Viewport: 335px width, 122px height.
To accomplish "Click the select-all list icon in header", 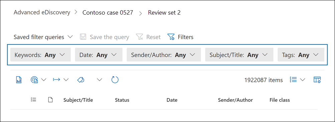I will (x=33, y=99).
